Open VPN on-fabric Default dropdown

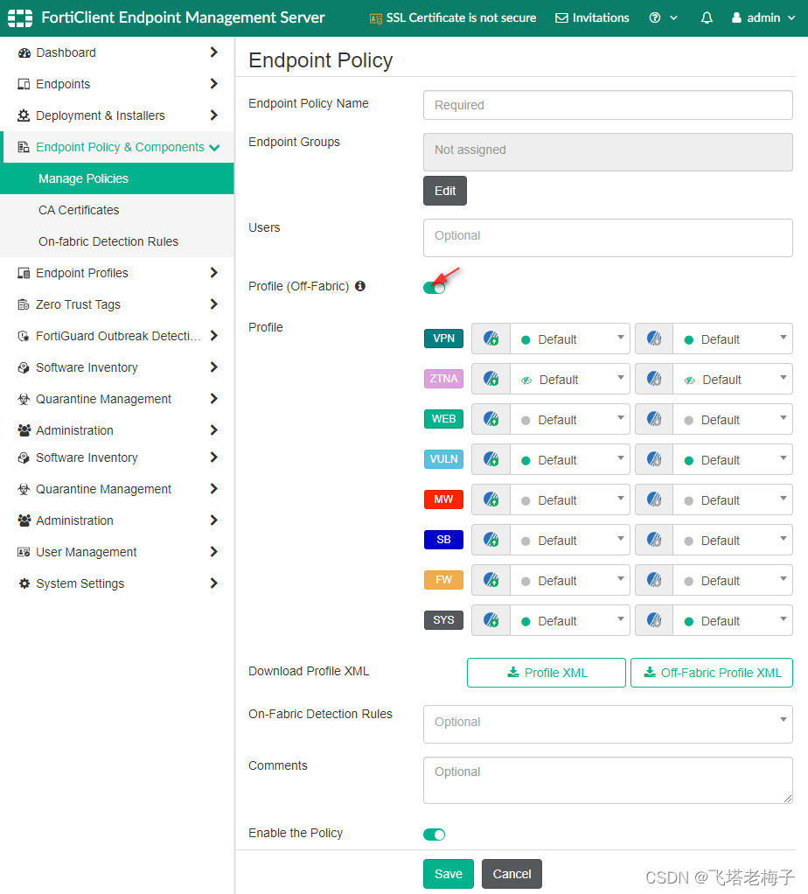point(570,339)
